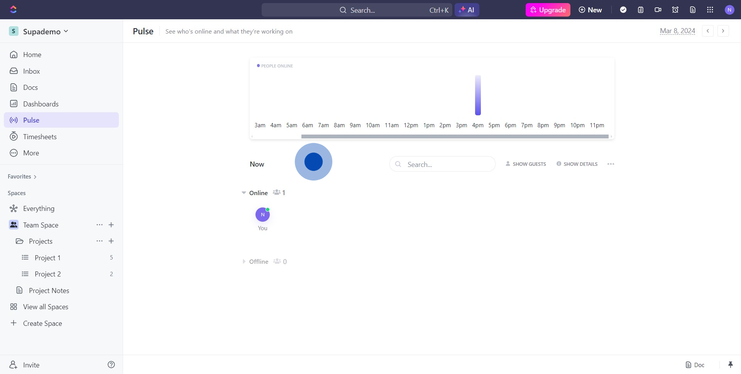Screen dimensions: 741x374
Task: Click the pink Upgrade button
Action: (548, 10)
